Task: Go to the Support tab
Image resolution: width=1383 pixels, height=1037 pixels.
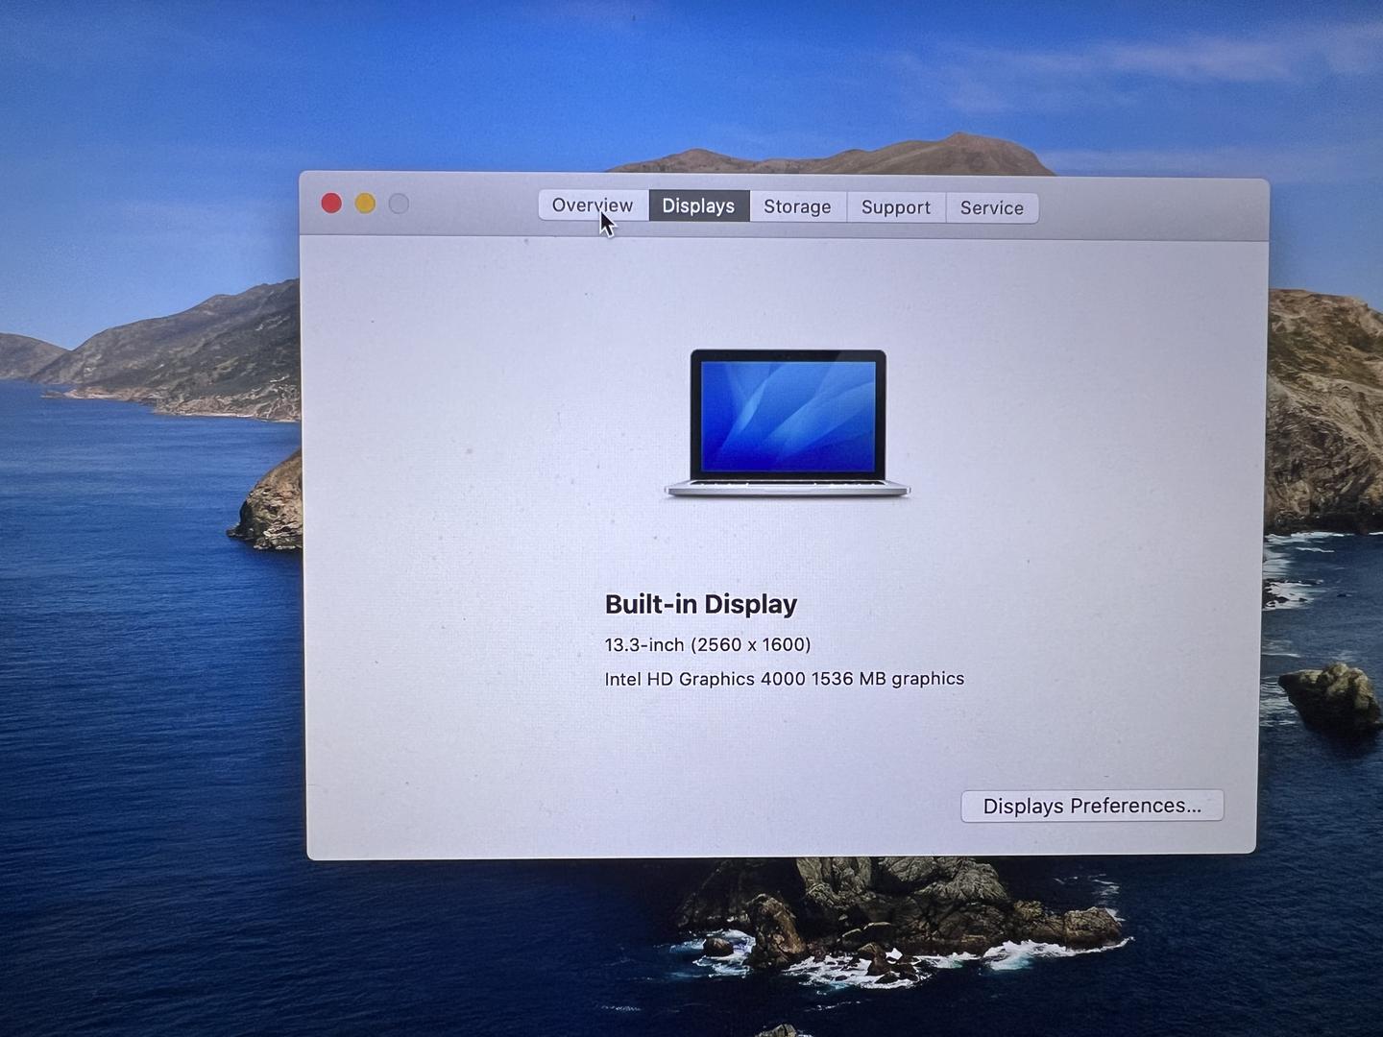Action: (x=896, y=207)
